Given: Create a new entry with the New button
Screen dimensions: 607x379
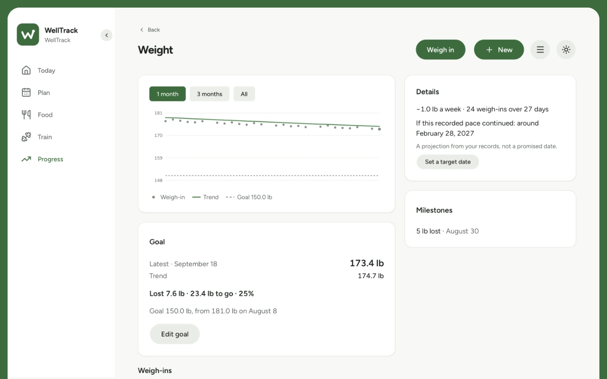Looking at the screenshot, I should coord(499,50).
